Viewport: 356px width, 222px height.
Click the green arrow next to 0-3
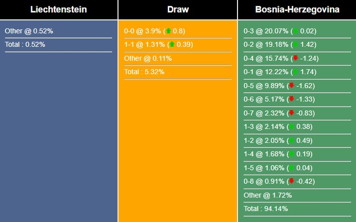tap(295, 31)
